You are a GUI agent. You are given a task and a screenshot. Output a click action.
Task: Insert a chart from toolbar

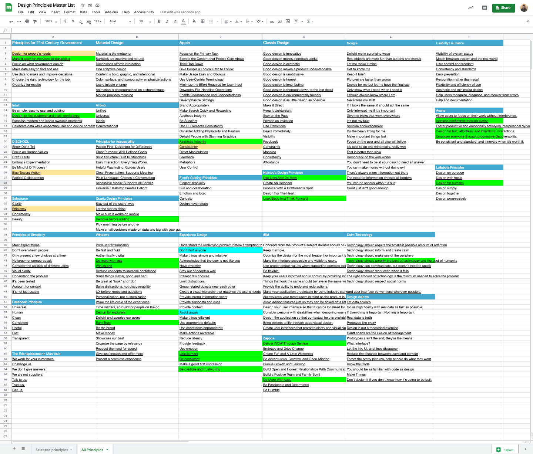pos(288,21)
